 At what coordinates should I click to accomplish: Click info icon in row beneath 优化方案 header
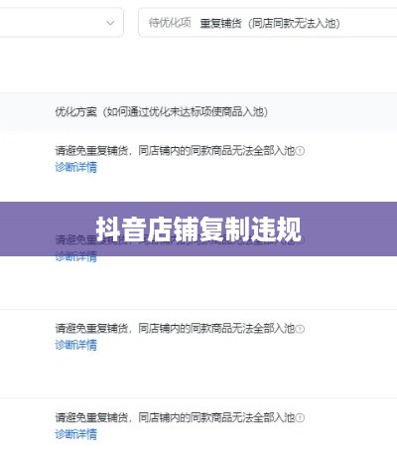click(x=300, y=151)
